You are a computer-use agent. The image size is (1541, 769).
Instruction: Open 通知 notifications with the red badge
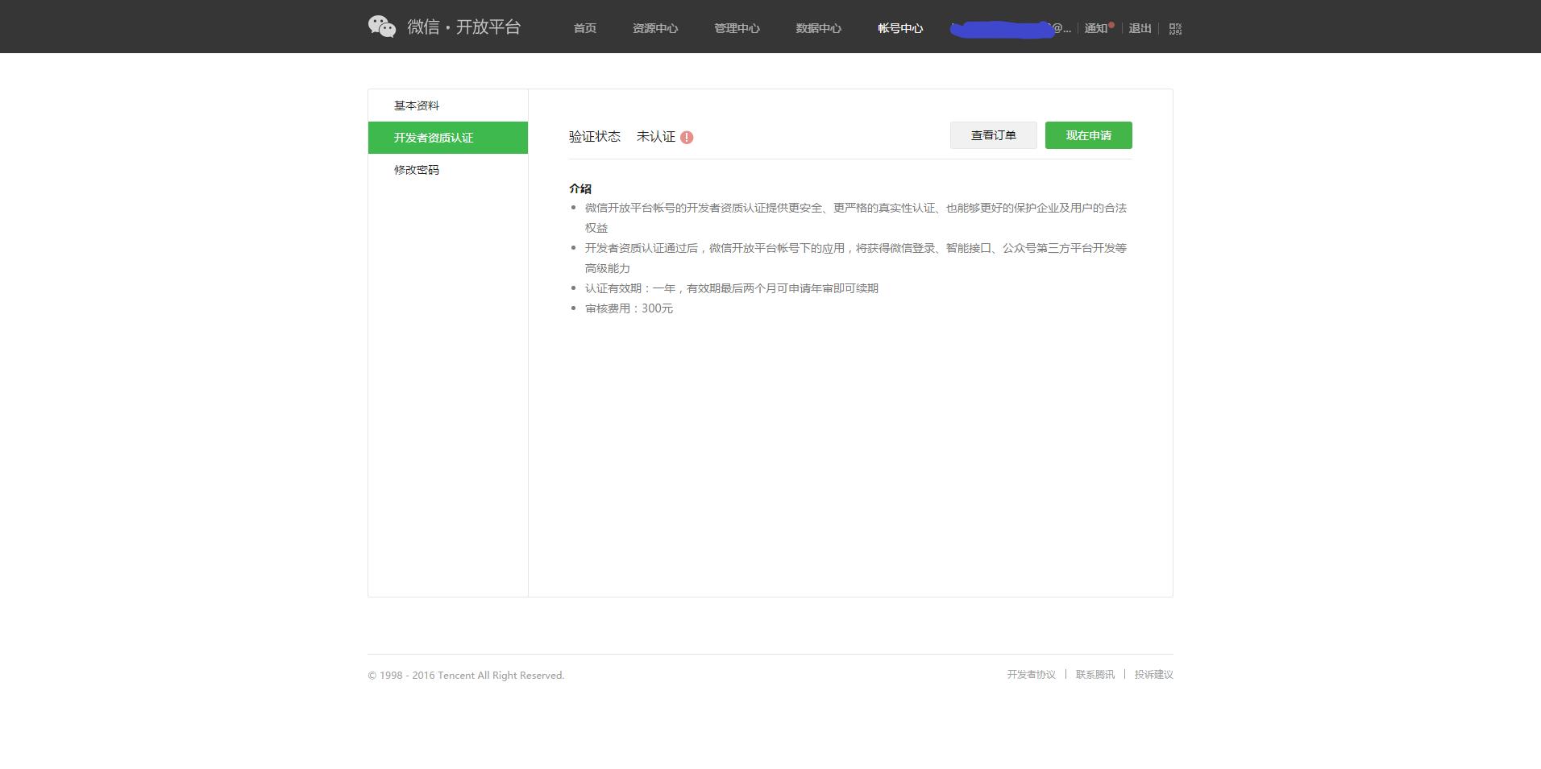1094,28
